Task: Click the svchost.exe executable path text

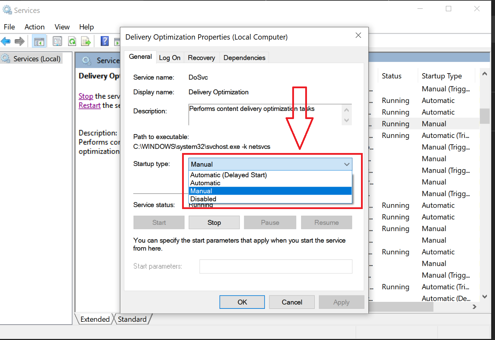Action: pos(202,147)
